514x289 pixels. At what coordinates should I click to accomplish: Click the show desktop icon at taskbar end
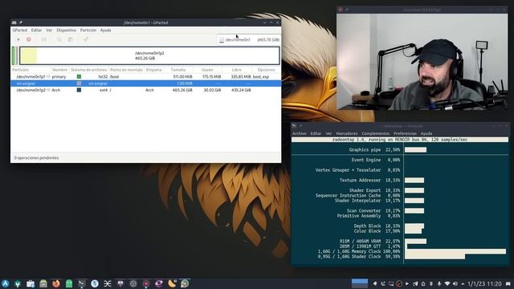[508, 283]
